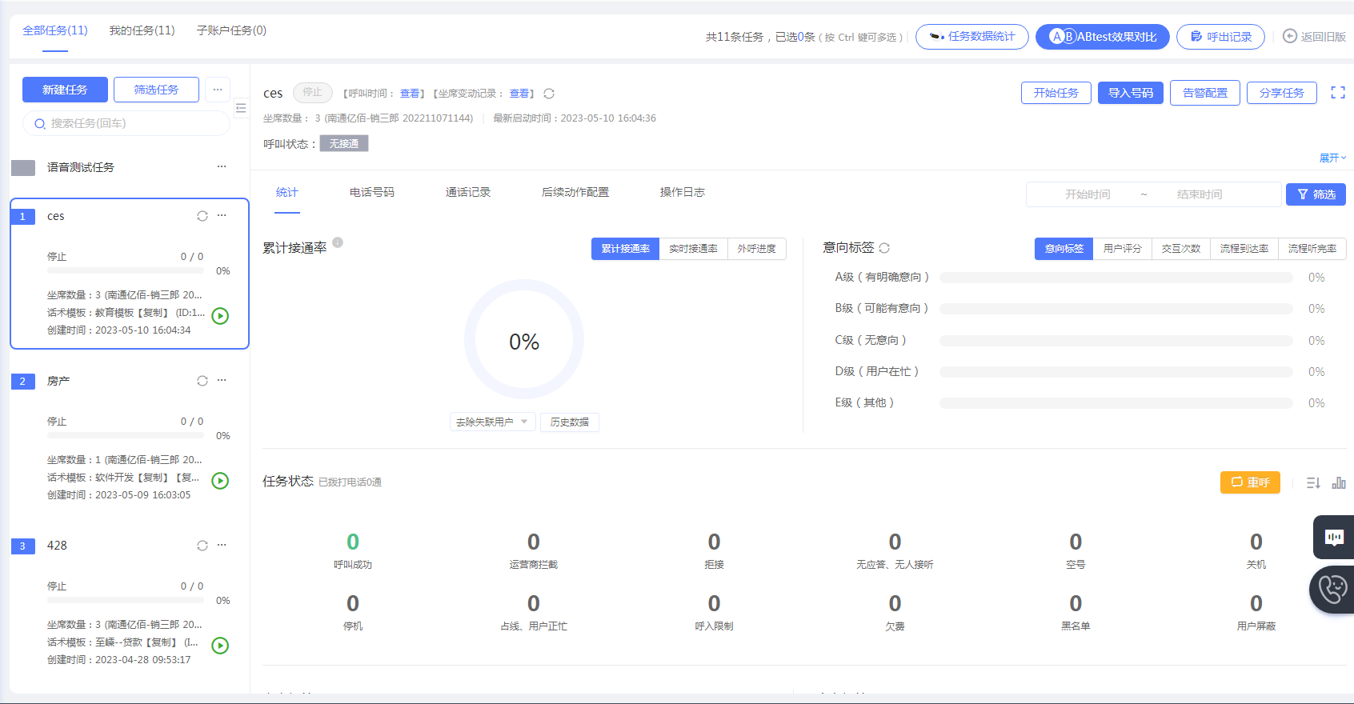Screen dimensions: 1354x704
Task: Open the 去除失联用户 dropdown
Action: (492, 422)
